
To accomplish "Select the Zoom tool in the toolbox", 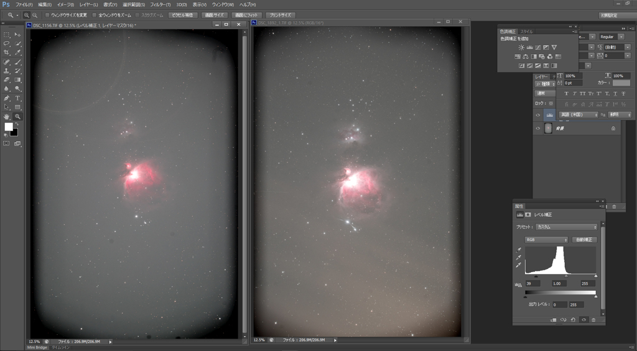I will 17,116.
